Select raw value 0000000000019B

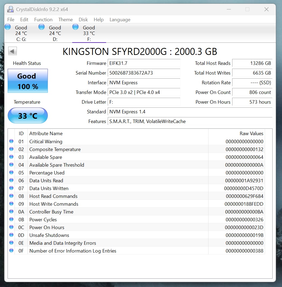(x=245, y=235)
